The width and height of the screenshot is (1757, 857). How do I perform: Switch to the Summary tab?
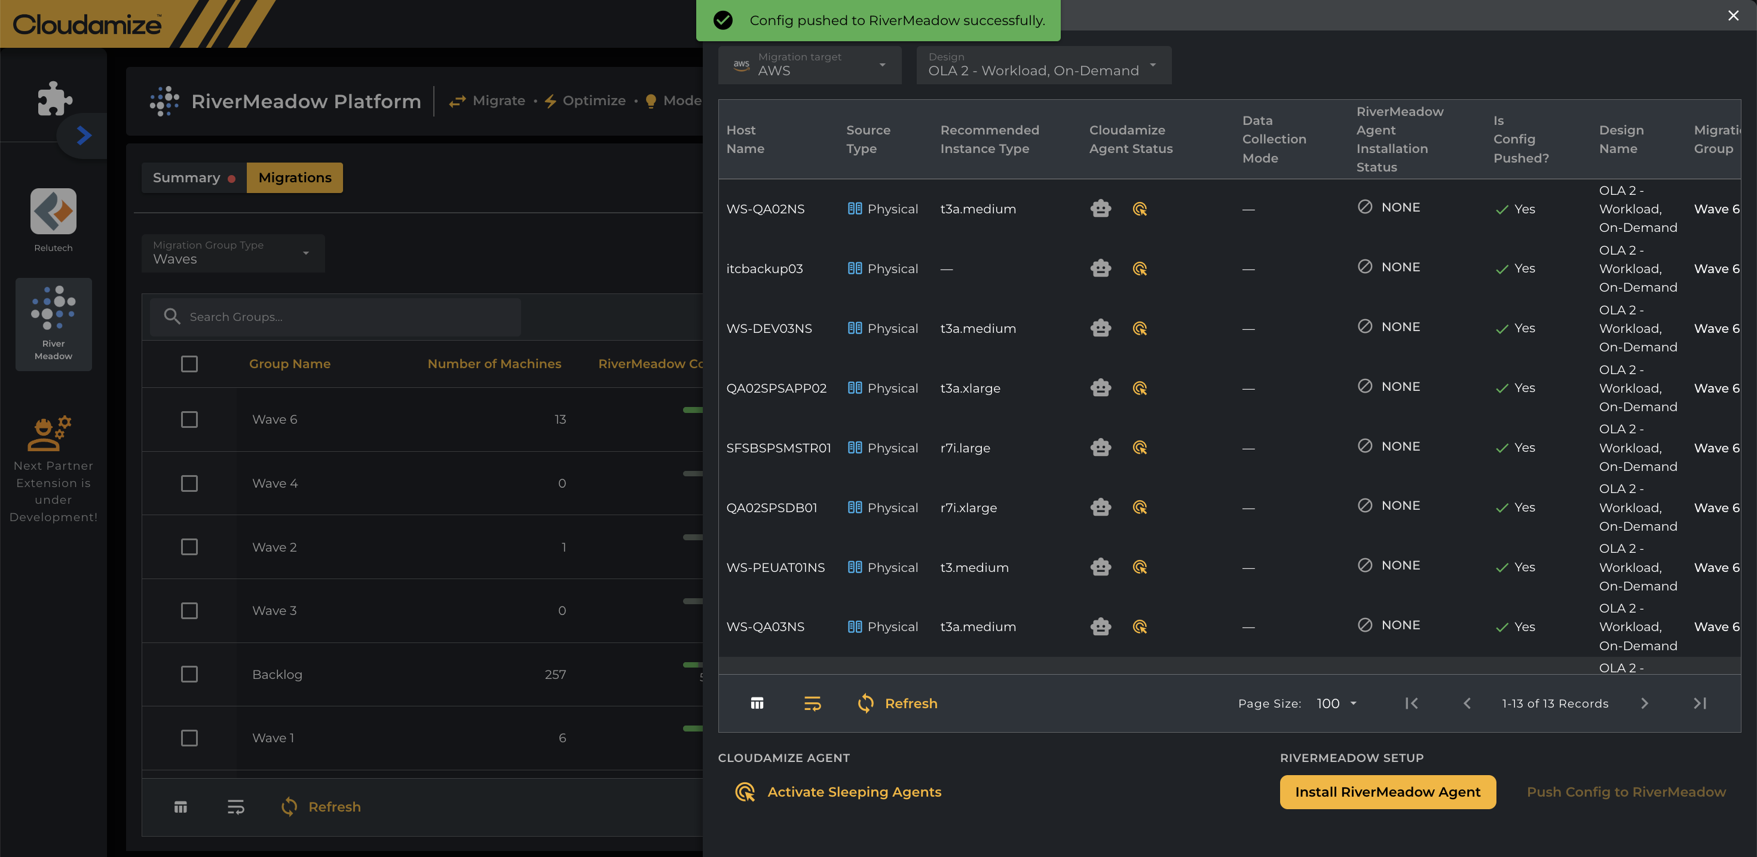point(194,177)
